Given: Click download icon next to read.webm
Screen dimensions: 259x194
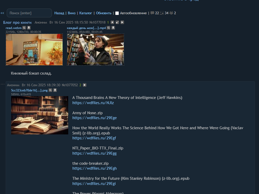Looking at the screenshot, I should (x=29, y=28).
